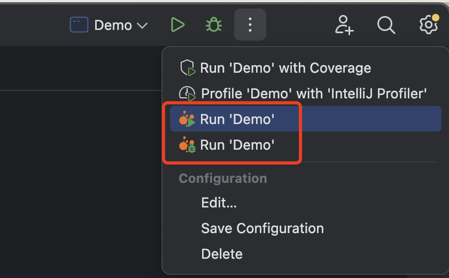This screenshot has height=278, width=449.
Task: Open the Code With Me add-user icon
Action: point(344,25)
